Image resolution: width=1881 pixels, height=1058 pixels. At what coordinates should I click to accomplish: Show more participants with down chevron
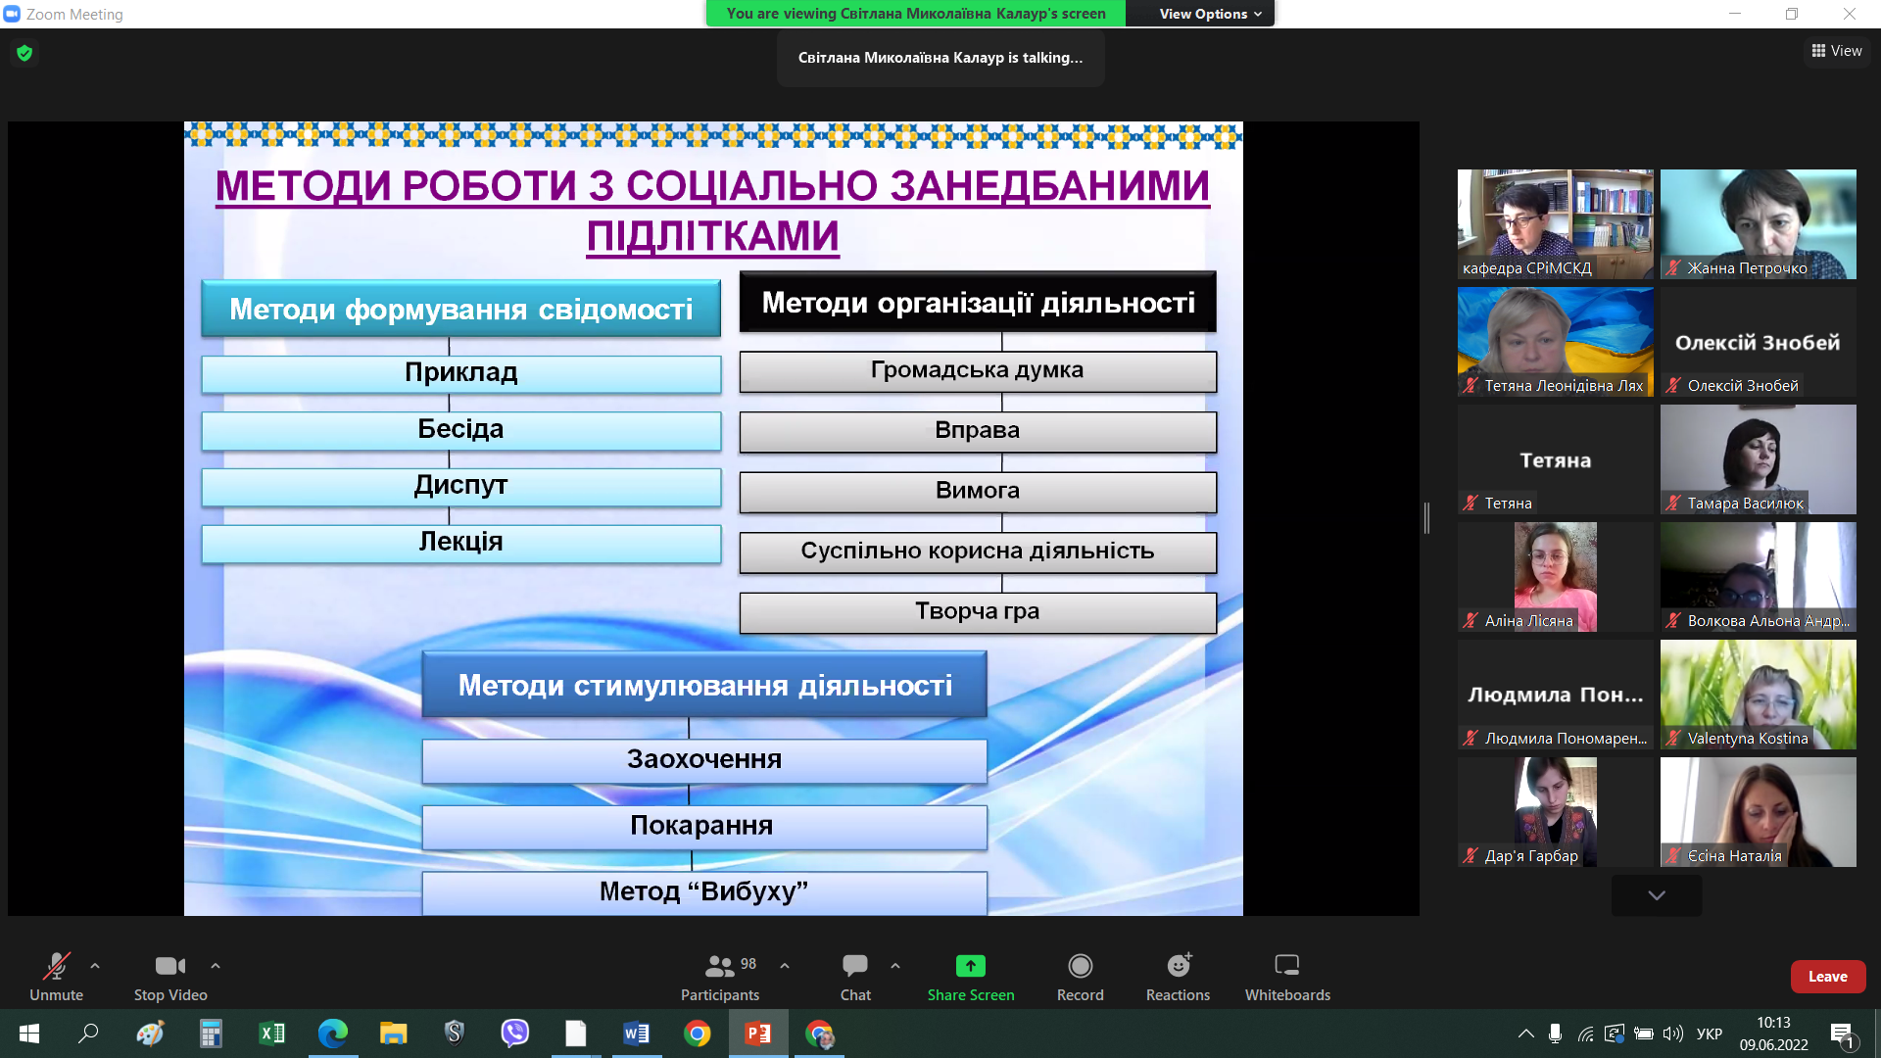coord(1656,895)
